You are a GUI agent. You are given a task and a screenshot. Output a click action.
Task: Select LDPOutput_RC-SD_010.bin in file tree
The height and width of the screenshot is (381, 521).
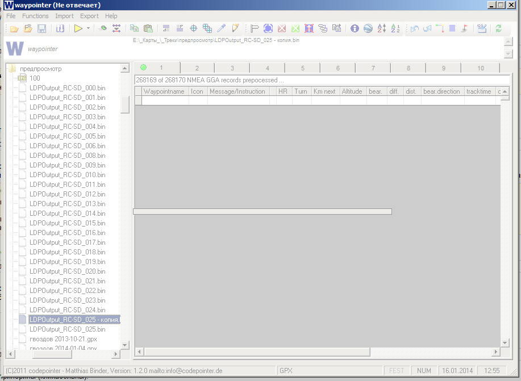(67, 175)
